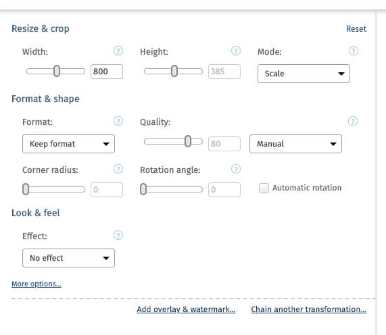The height and width of the screenshot is (335, 386).
Task: Open the Rotation angle help icon
Action: [236, 170]
